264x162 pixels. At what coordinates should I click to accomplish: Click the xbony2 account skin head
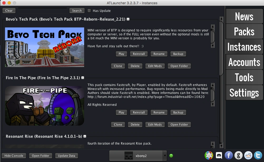(x=129, y=156)
